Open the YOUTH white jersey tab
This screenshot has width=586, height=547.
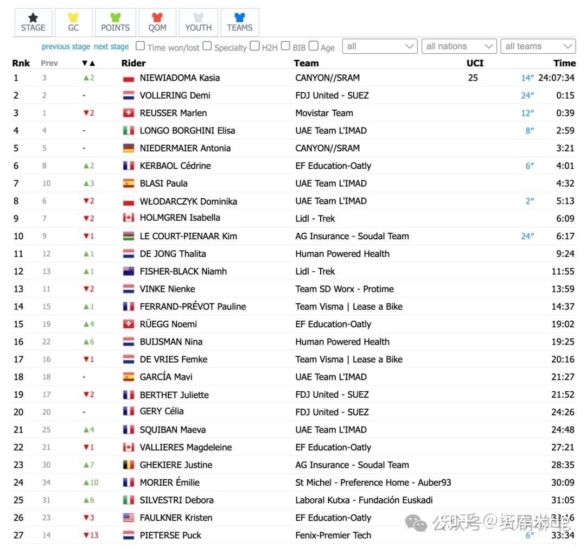pos(199,22)
